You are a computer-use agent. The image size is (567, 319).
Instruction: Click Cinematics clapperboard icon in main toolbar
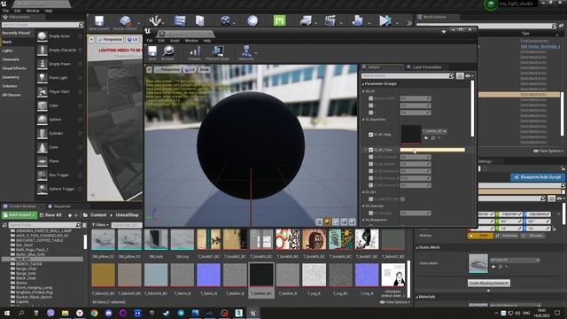click(x=330, y=20)
